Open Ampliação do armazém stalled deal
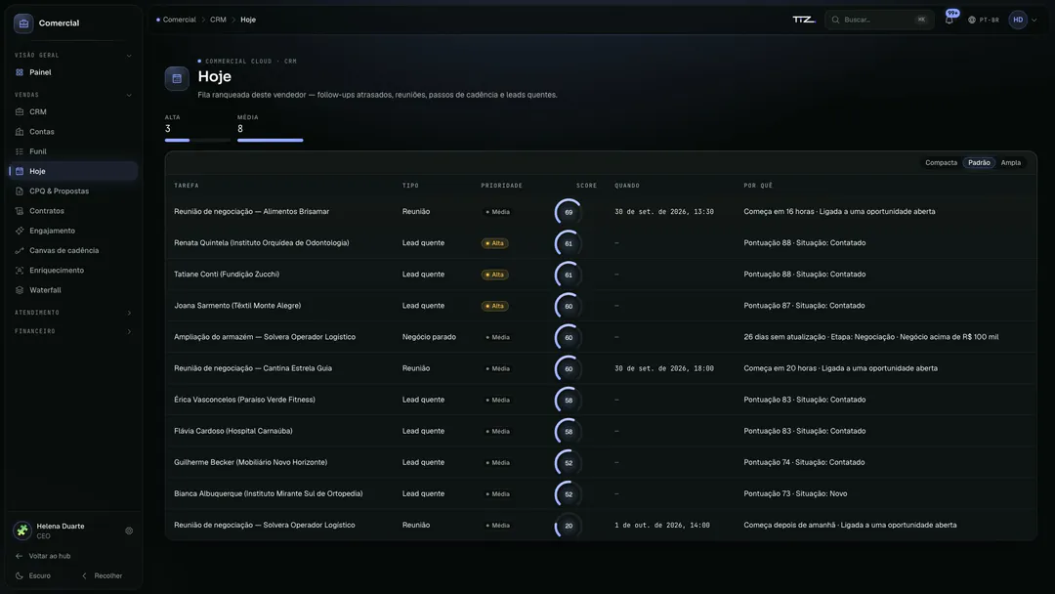 (601, 337)
